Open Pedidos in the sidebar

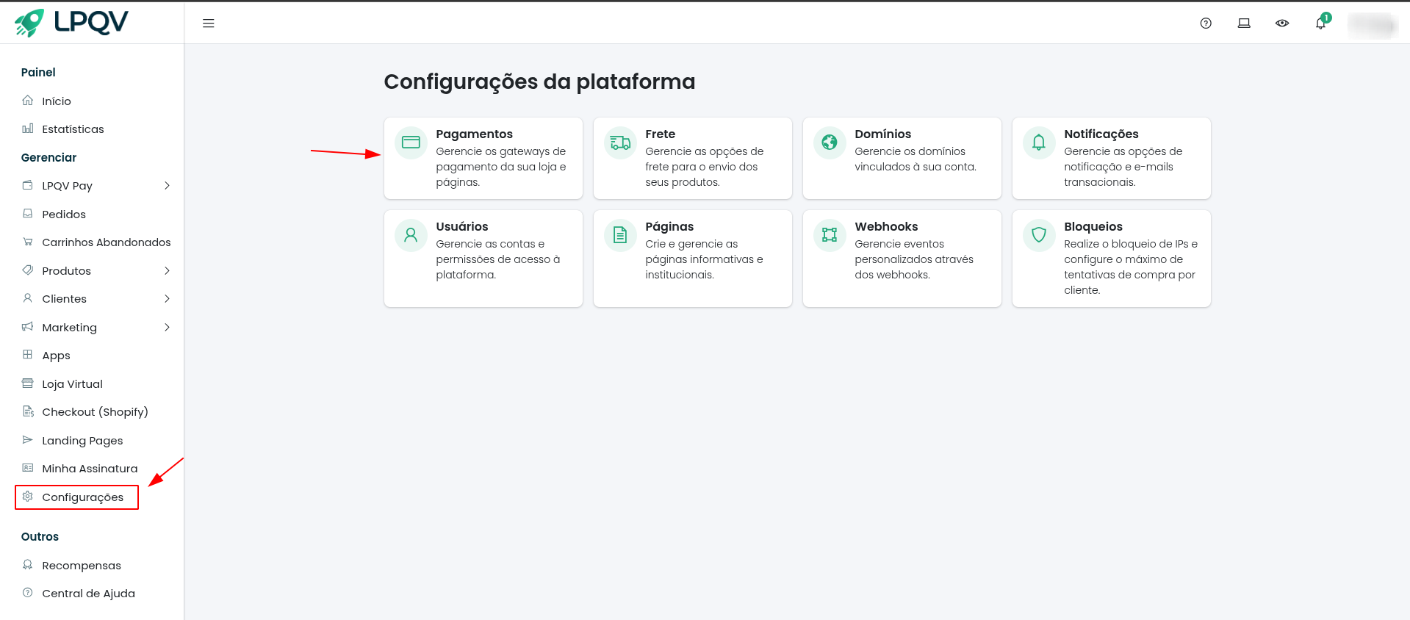64,215
